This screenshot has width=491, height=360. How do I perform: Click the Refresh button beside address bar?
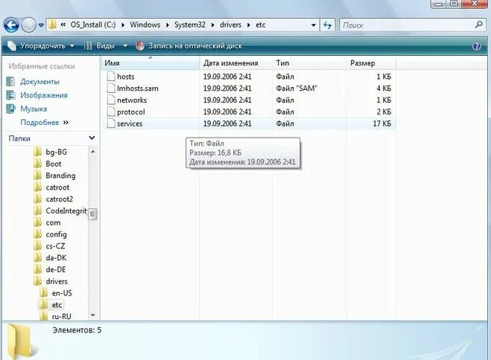(328, 25)
